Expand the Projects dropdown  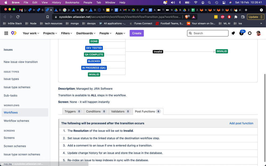click(x=50, y=33)
